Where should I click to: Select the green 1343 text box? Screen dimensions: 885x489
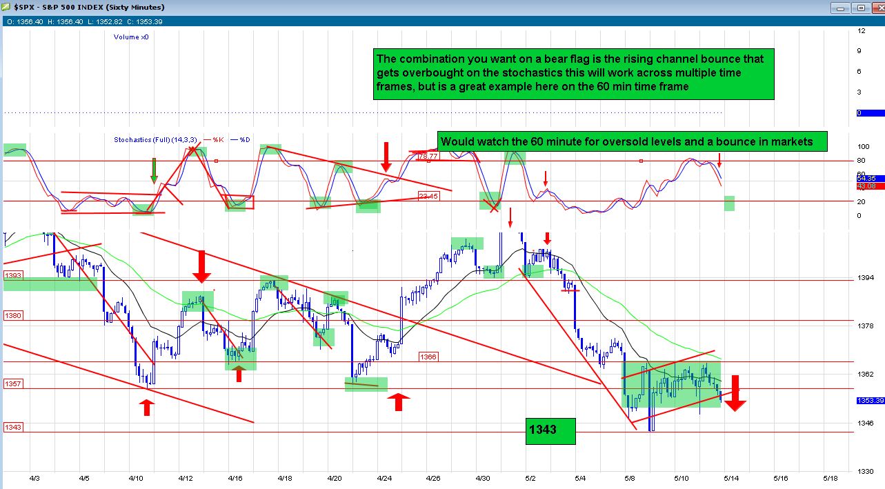(550, 430)
